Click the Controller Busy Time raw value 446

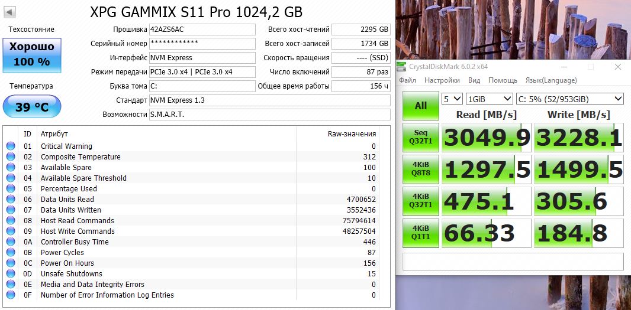pos(369,242)
